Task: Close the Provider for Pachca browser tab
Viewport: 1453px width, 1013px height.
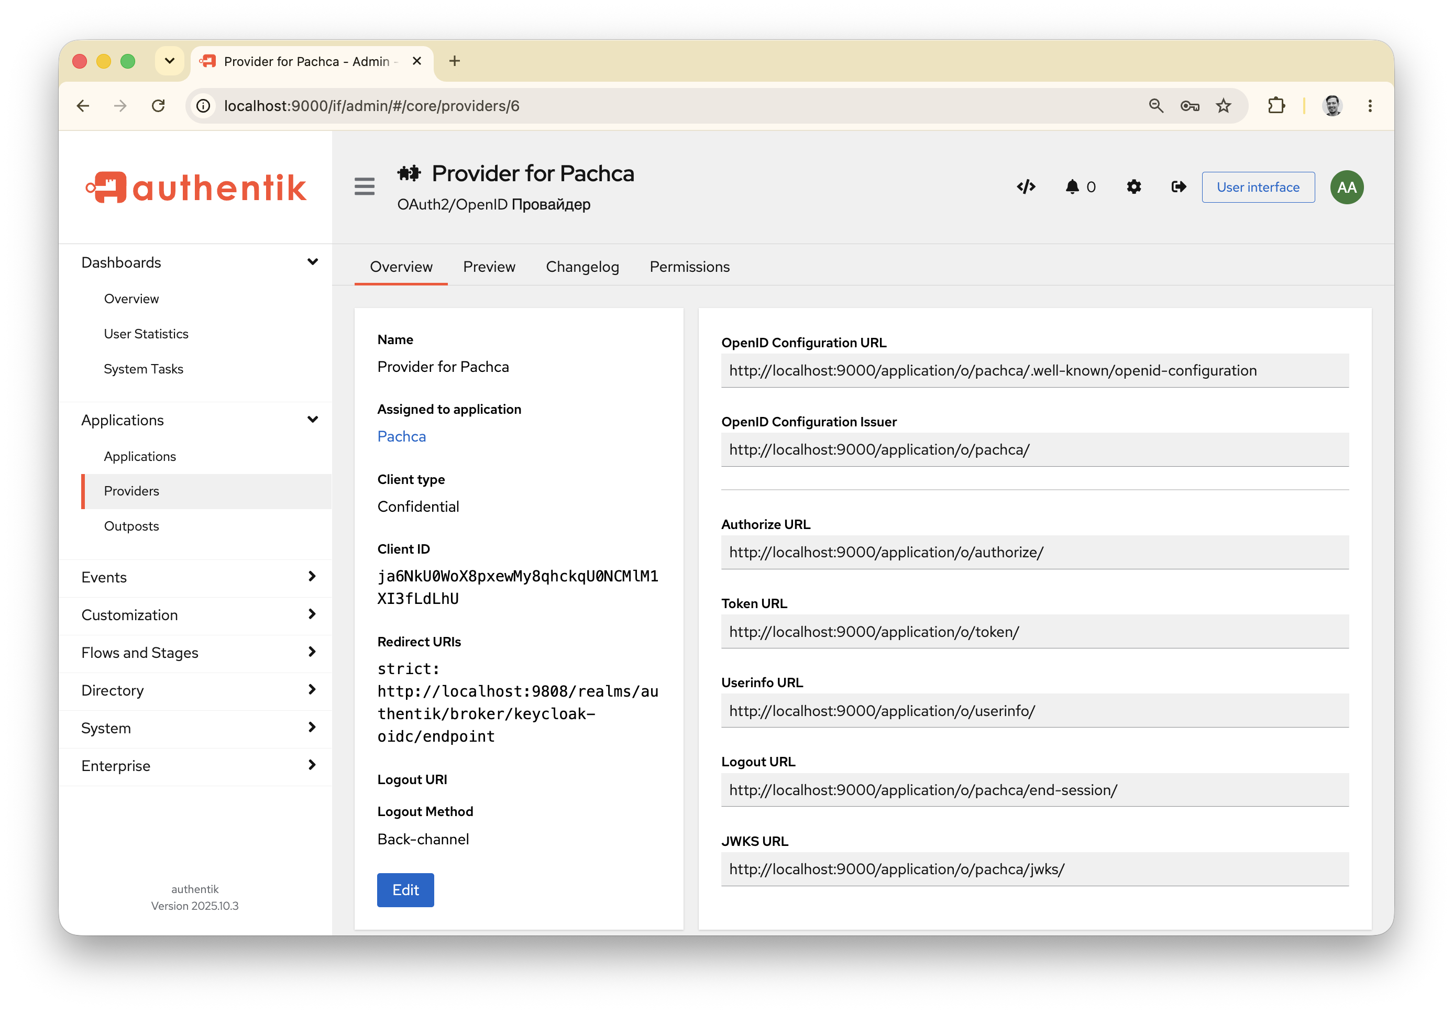Action: 416,61
